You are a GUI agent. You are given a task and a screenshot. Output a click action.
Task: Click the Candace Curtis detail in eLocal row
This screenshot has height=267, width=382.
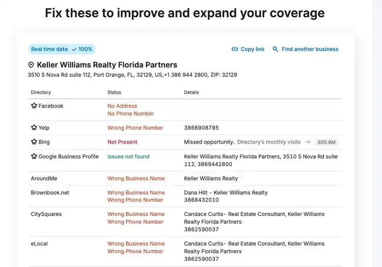254,247
